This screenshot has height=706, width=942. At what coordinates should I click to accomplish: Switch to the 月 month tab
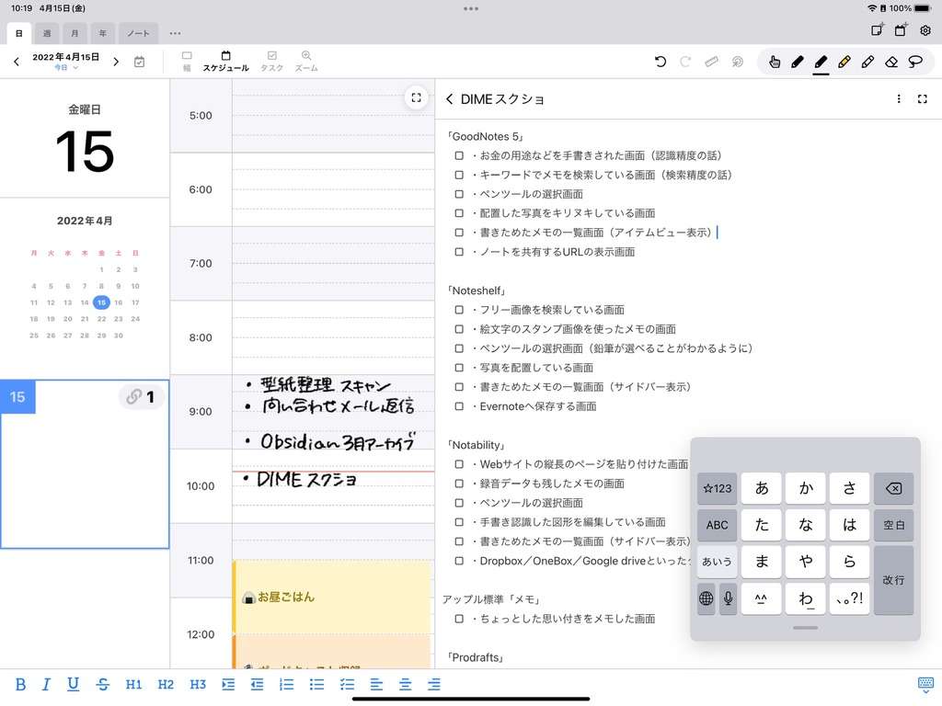(75, 33)
